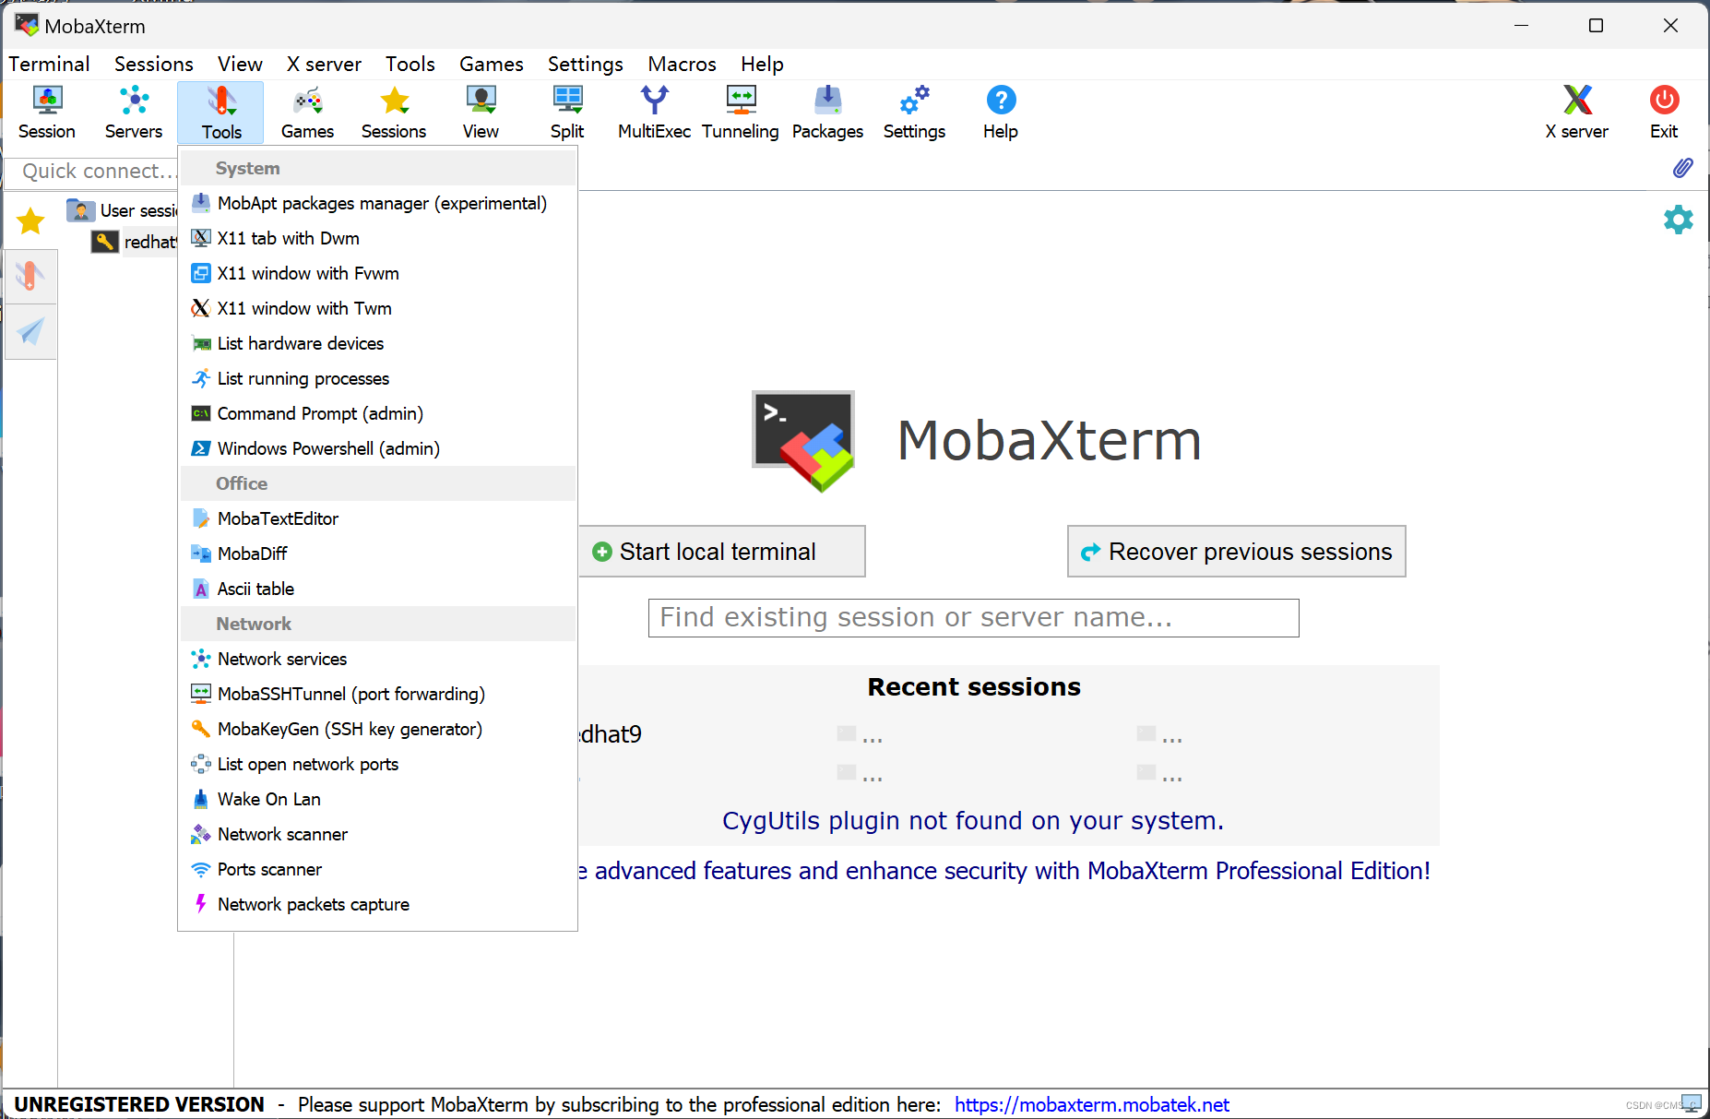The image size is (1710, 1119).
Task: Launch X11 tab with Dwm
Action: click(x=378, y=238)
